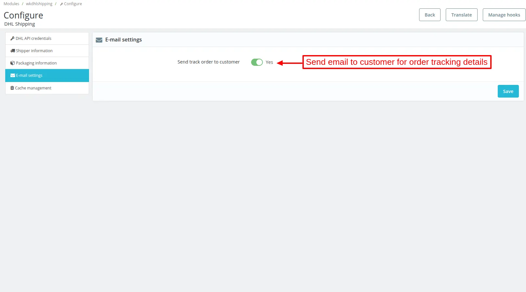
Task: Open the DHL API credentials tab
Action: point(47,38)
